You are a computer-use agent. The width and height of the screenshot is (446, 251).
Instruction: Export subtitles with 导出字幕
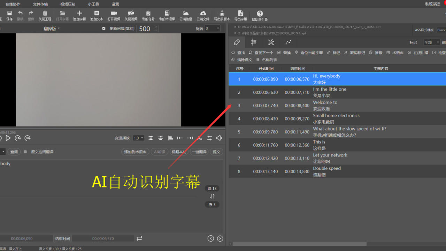(x=240, y=16)
